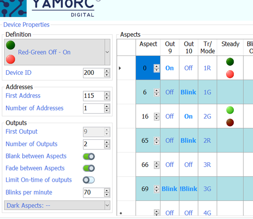Click the Tr/Mode column header
This screenshot has width=253, height=219.
(x=208, y=47)
